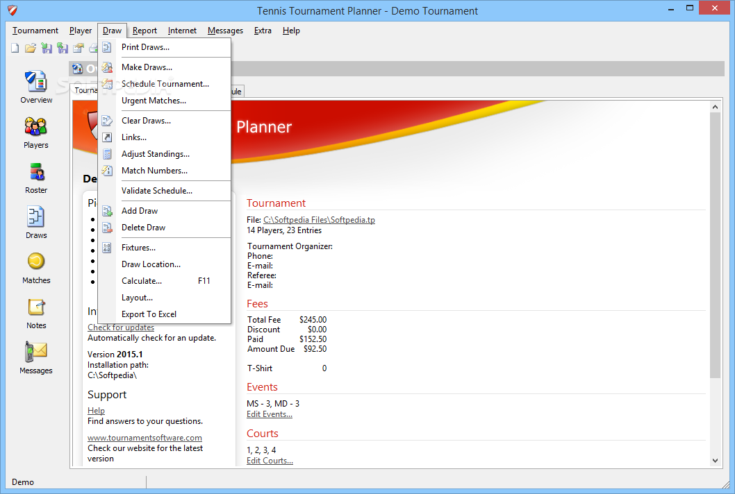Click the Schedule Tournament calendar icon
Screen dimensions: 735x494
coord(107,84)
